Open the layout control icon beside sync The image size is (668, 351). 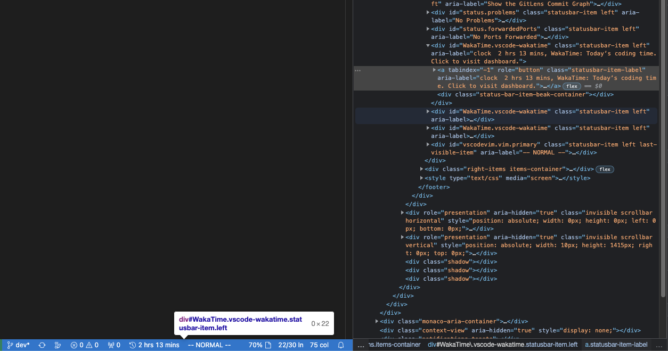tap(58, 345)
